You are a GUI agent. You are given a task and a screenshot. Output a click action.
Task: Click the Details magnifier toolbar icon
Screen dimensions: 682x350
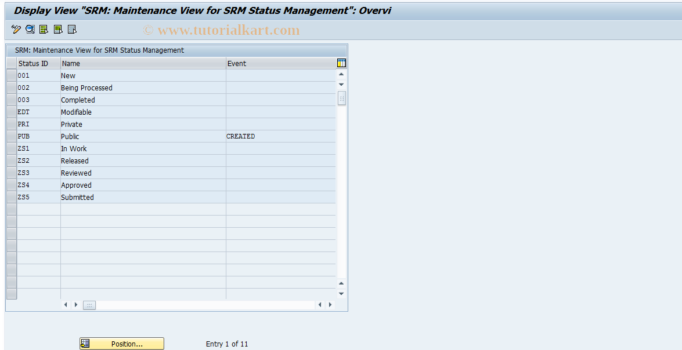(30, 30)
